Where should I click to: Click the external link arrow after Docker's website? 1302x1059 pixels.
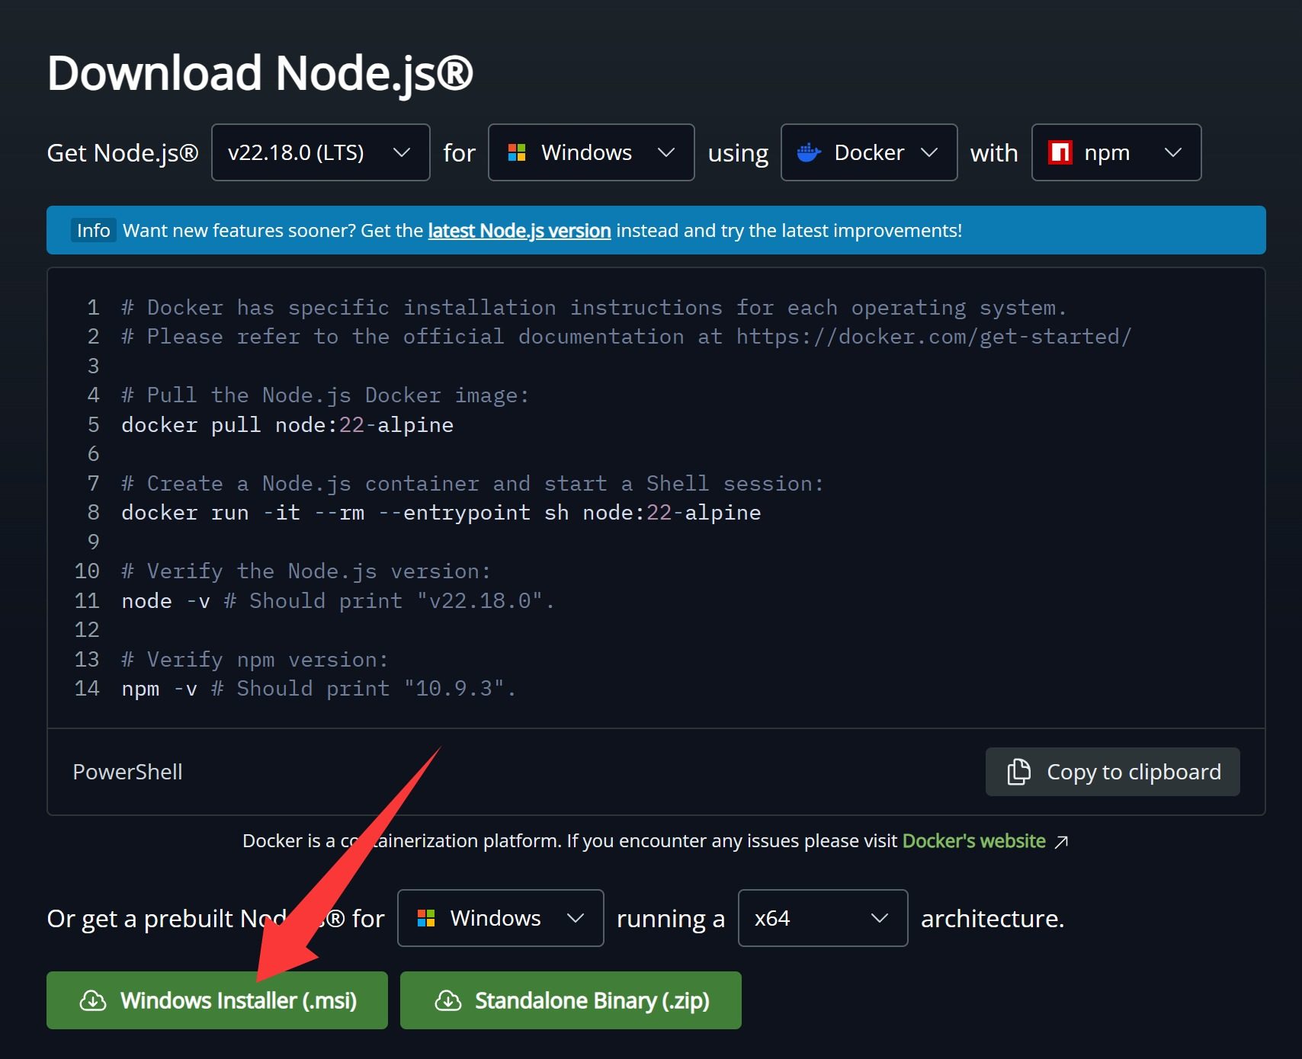tap(1061, 841)
